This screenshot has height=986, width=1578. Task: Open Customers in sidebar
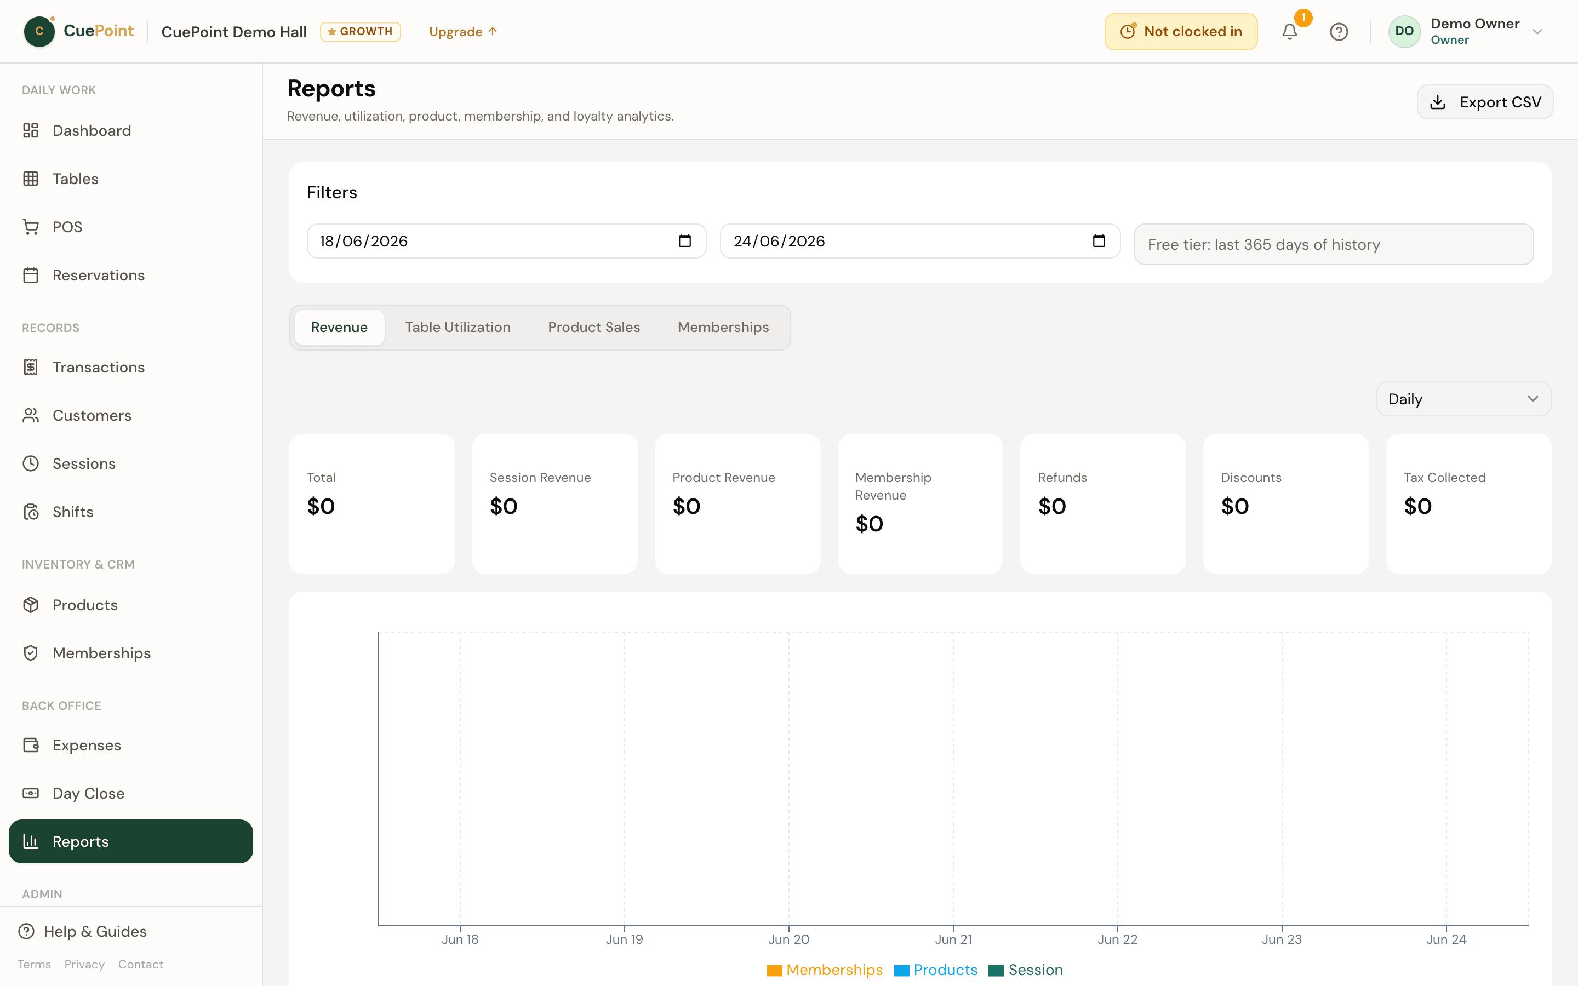point(130,415)
